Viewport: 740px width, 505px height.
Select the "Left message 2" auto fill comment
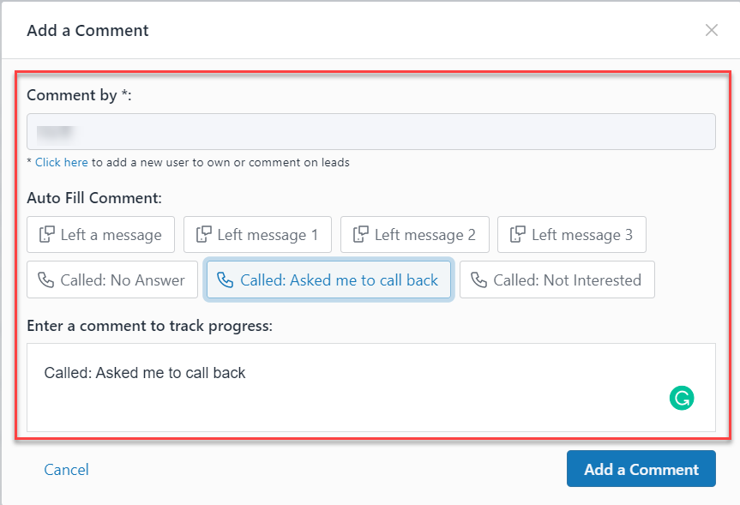pos(414,234)
